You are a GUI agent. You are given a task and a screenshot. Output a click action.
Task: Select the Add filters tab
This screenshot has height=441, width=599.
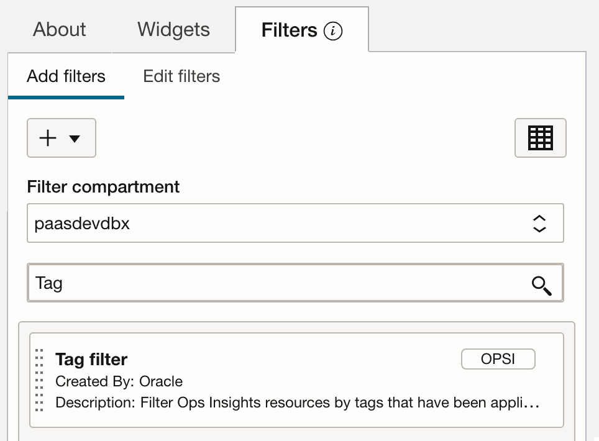coord(65,76)
